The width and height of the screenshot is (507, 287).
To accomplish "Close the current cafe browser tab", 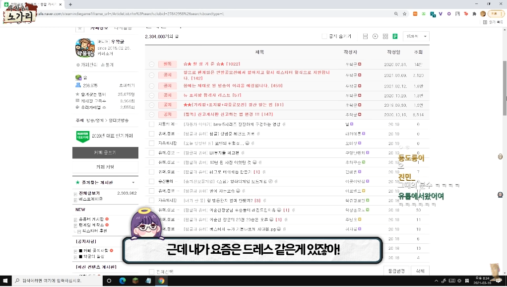I will click(x=60, y=4).
